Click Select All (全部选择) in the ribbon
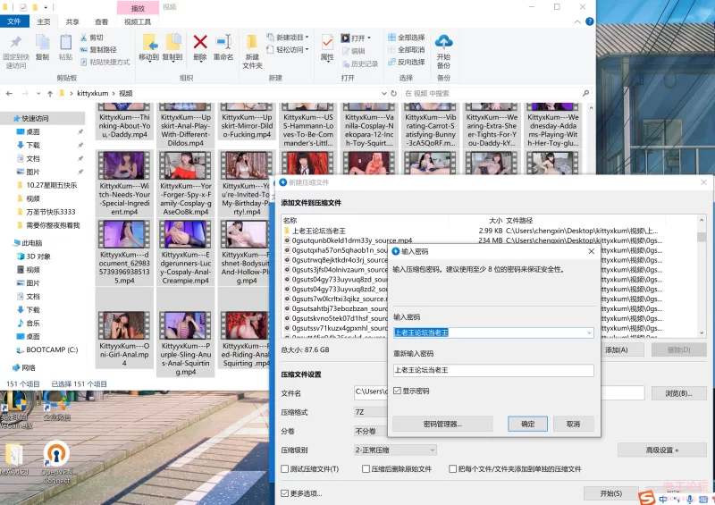The height and width of the screenshot is (505, 715). (406, 38)
